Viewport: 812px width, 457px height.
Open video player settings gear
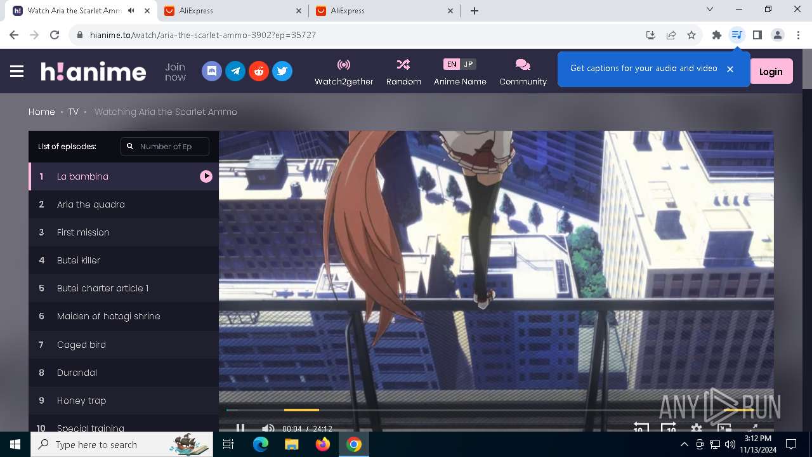click(x=697, y=428)
